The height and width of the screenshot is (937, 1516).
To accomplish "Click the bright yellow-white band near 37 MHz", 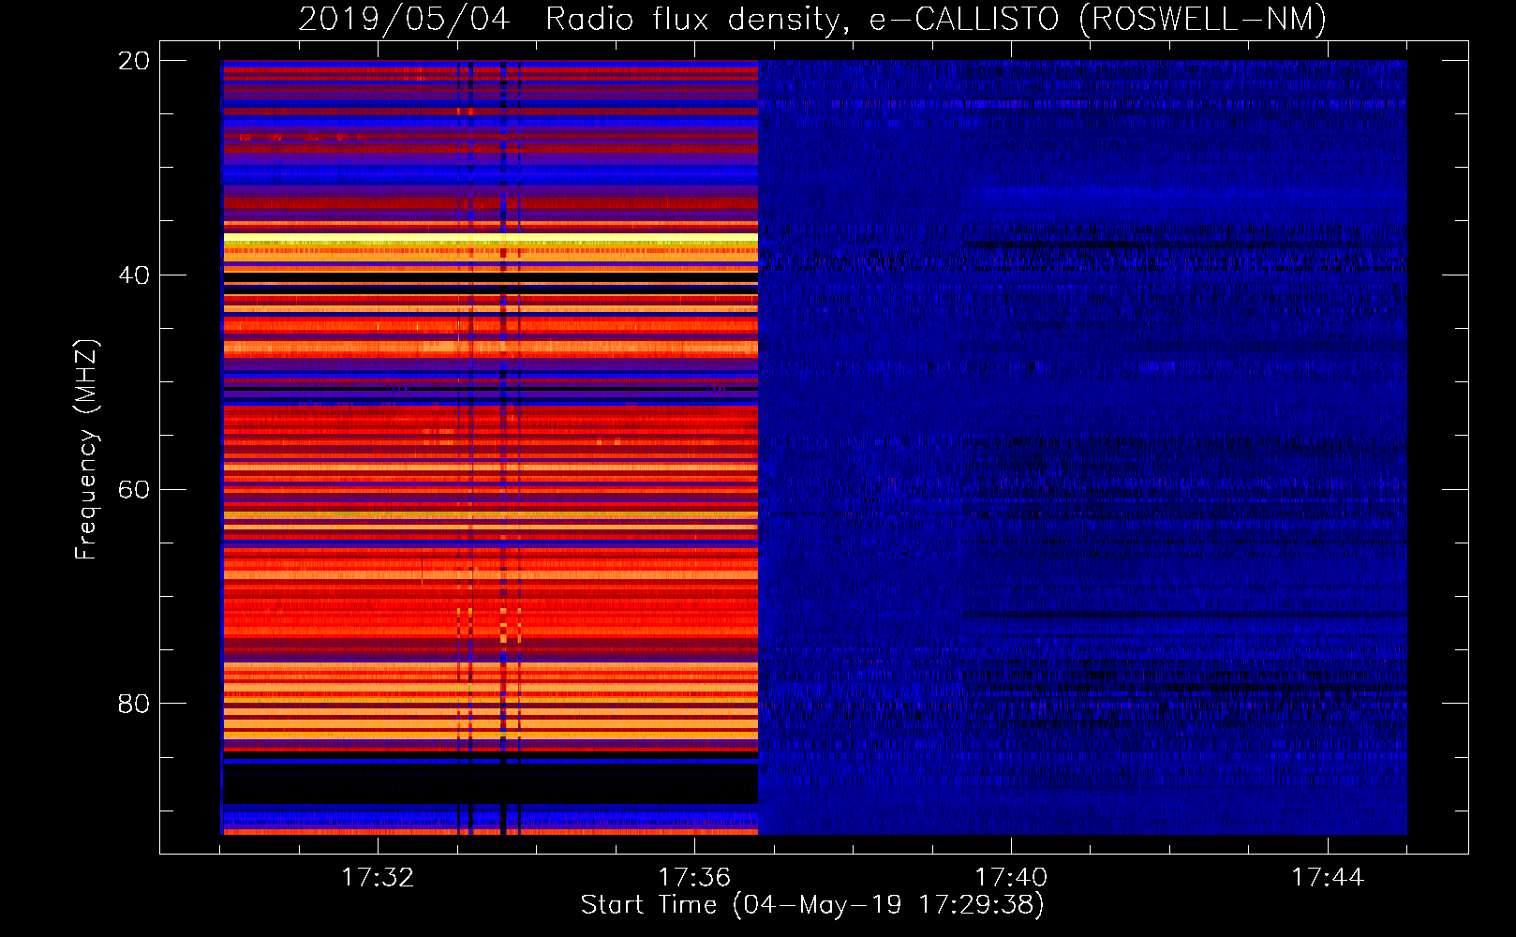I will pyautogui.click(x=490, y=239).
